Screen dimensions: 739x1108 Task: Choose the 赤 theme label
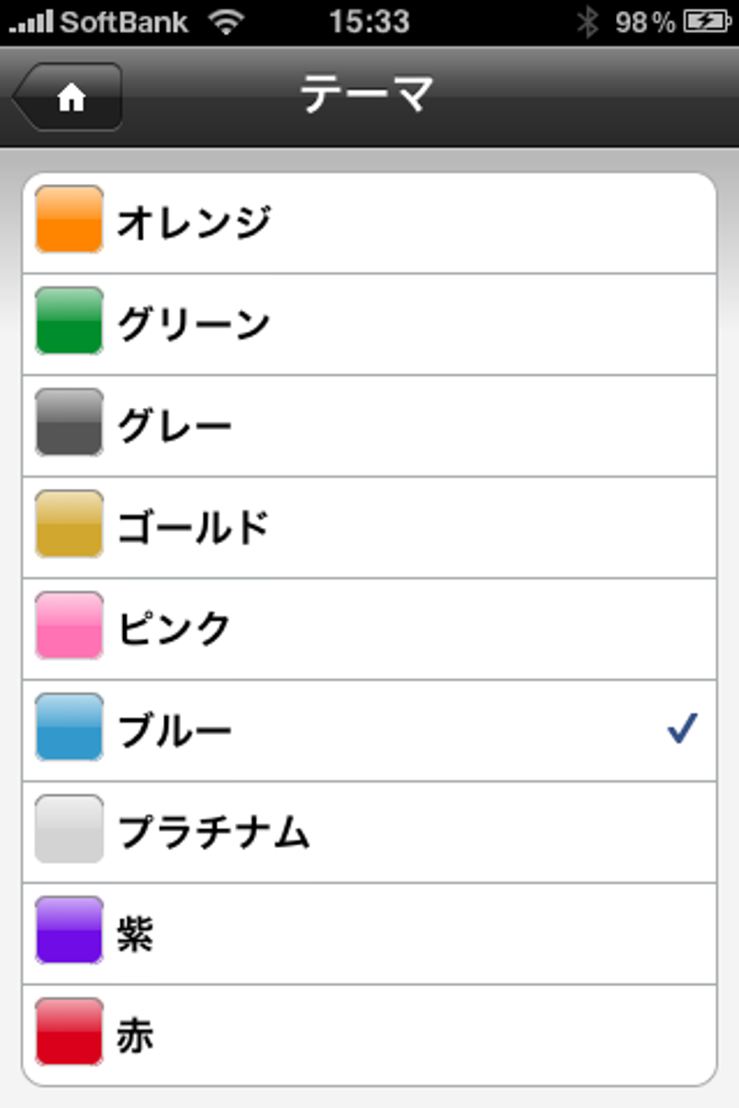pos(135,1034)
